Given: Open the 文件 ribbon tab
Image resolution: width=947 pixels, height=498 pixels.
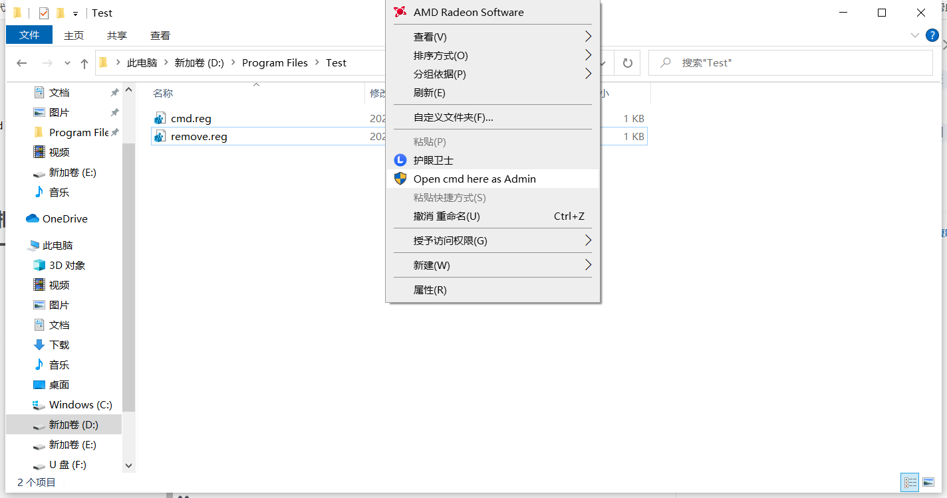Looking at the screenshot, I should (29, 35).
